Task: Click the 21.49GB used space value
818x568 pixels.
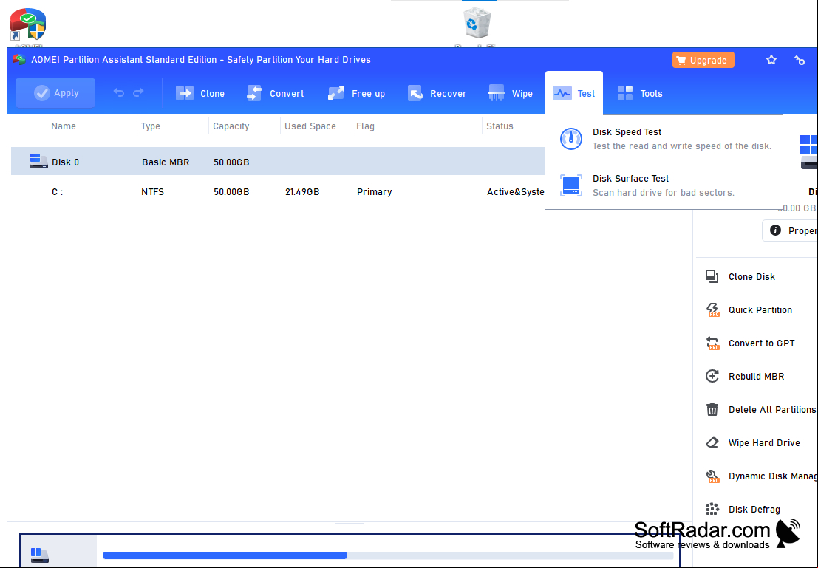Action: [302, 192]
